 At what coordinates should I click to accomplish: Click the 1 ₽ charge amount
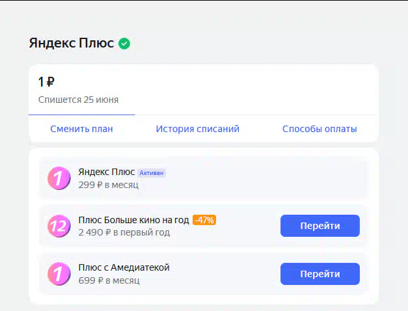click(46, 82)
